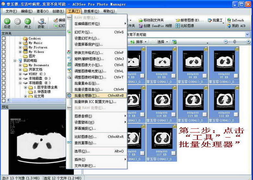
Task: Tick the checkbox on the 117 KB thumbnail
Action: 174,153
